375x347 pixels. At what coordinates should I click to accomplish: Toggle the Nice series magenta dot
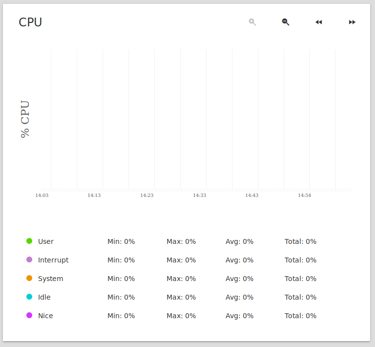pyautogui.click(x=29, y=315)
